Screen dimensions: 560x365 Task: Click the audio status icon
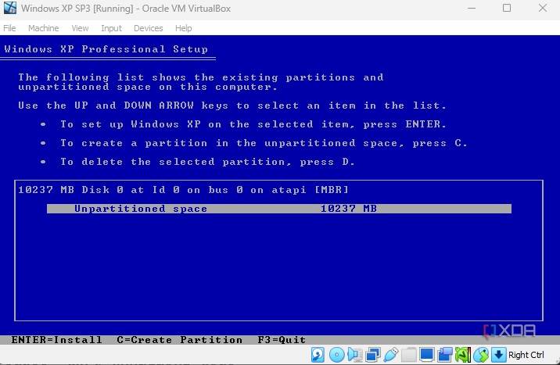coord(354,355)
